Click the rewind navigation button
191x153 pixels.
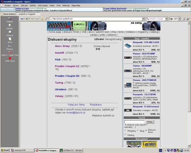(22, 19)
